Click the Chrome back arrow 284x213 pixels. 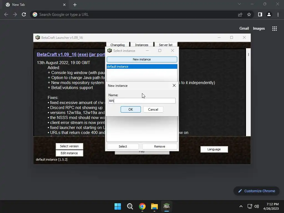[x=6, y=14]
